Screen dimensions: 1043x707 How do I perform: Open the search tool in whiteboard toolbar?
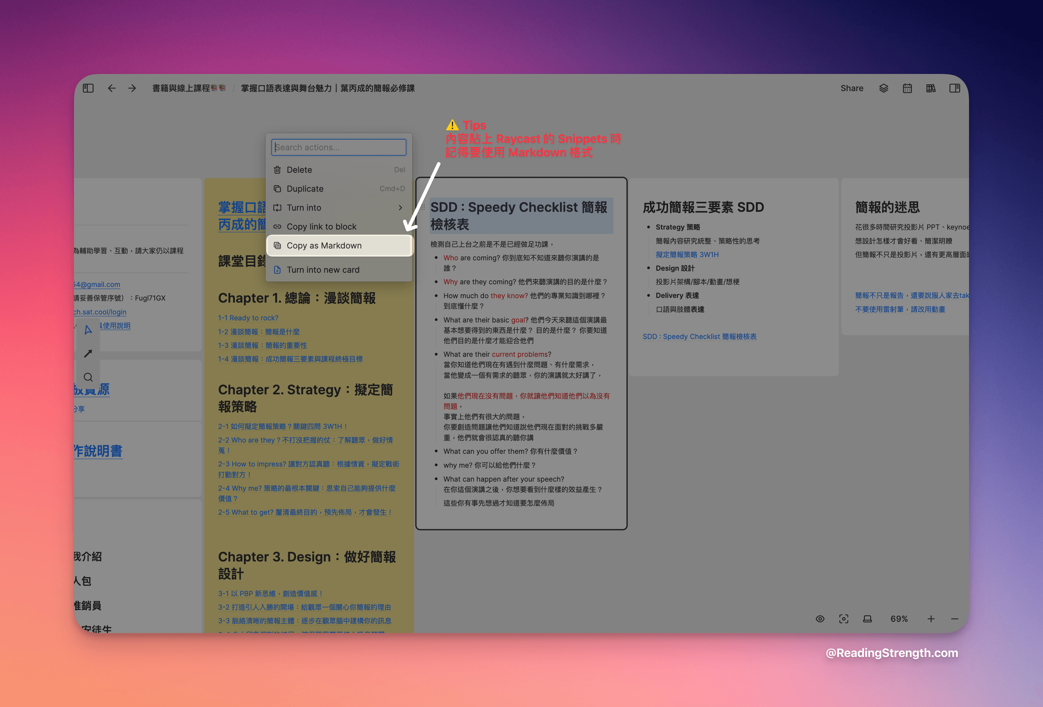[x=88, y=377]
